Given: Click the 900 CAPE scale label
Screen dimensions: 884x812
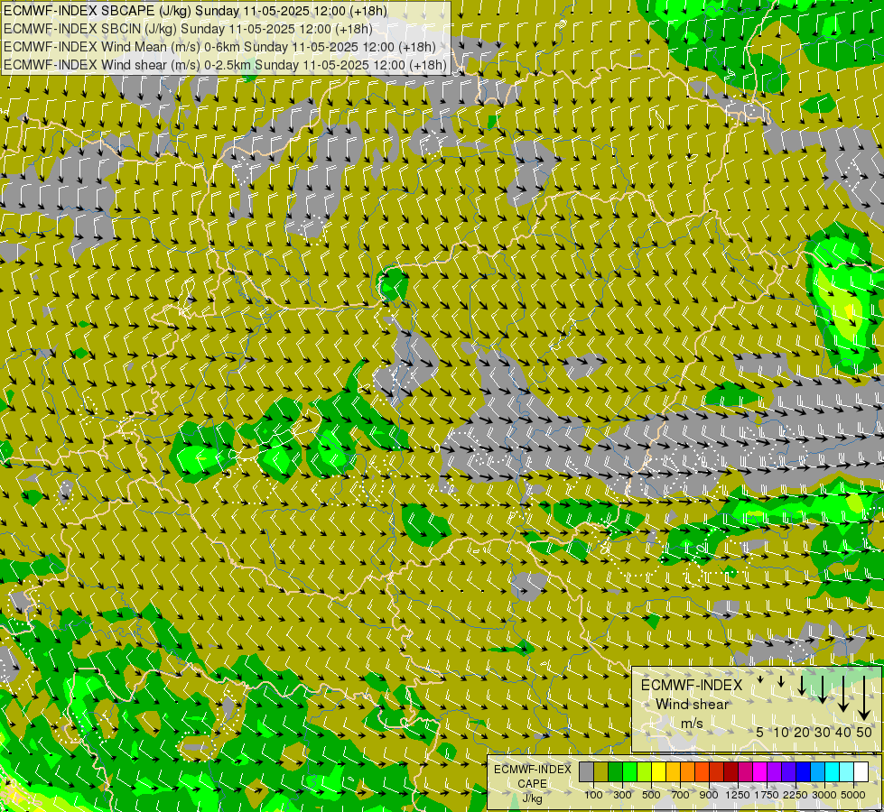Looking at the screenshot, I should pyautogui.click(x=709, y=795).
